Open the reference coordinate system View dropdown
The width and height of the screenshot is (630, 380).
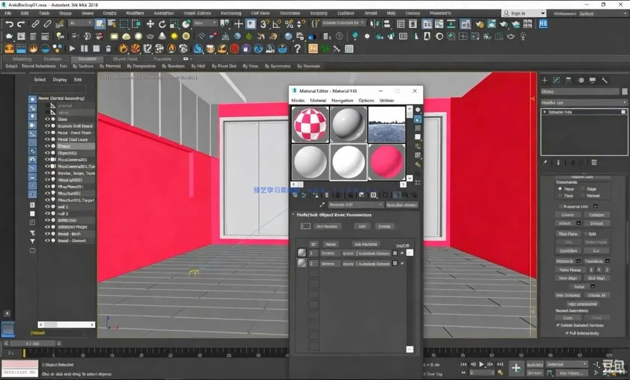coord(205,23)
